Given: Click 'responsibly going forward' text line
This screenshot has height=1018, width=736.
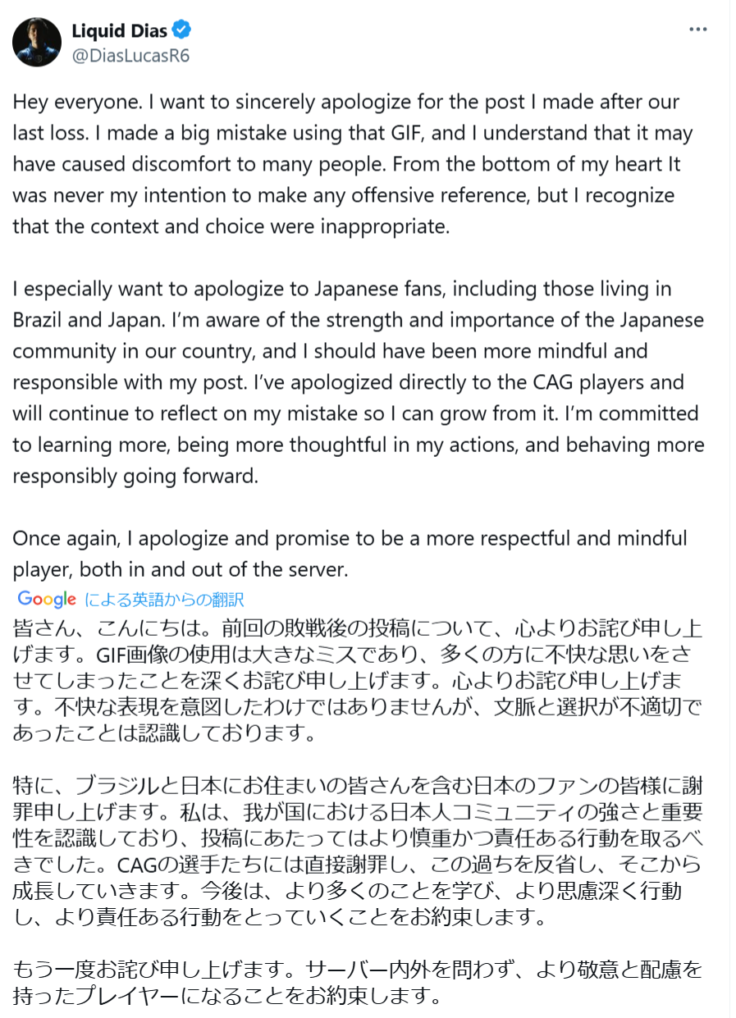Looking at the screenshot, I should click(135, 476).
